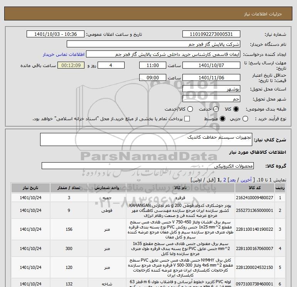This screenshot has width=297, height=287.
Task: Go to page 2 of items
Action: coord(224,180)
